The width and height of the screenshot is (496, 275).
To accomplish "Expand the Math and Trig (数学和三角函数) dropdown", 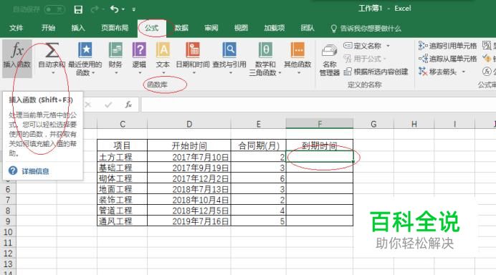I will pos(280,73).
